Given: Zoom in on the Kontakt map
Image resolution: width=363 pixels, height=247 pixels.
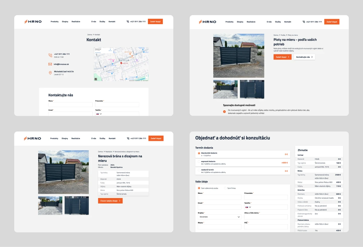Looking at the screenshot, I should [x=147, y=76].
